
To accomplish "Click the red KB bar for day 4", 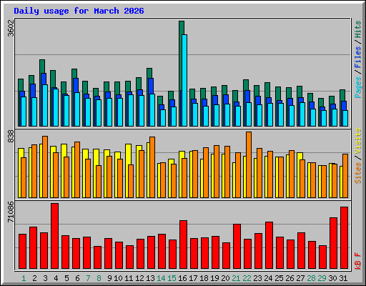I will tap(54, 236).
